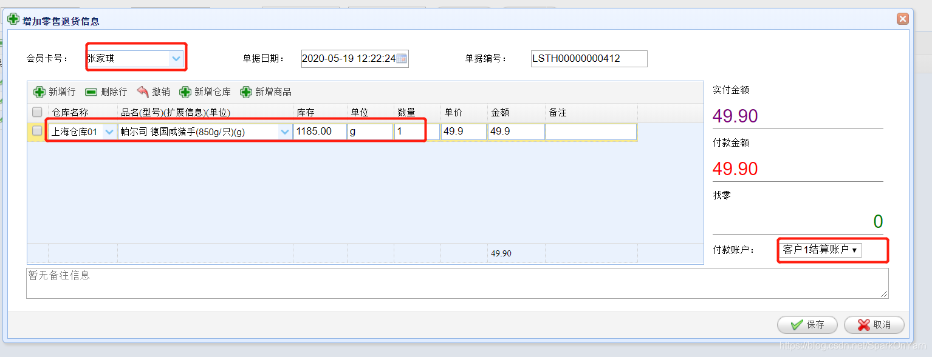Click the 金额 field in the product row

[x=516, y=132]
